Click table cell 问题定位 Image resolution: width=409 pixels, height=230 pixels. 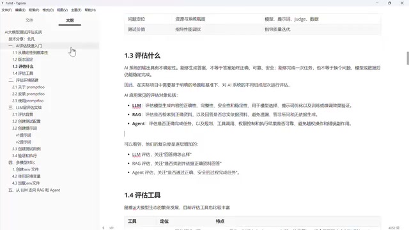(x=136, y=19)
